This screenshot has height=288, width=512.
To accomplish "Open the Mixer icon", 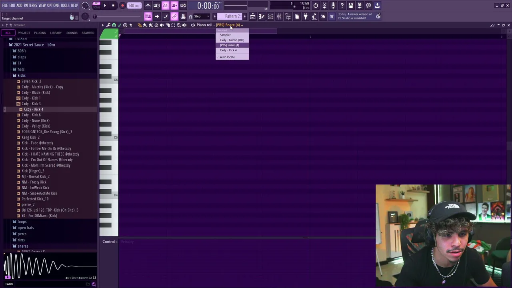I will pyautogui.click(x=279, y=16).
